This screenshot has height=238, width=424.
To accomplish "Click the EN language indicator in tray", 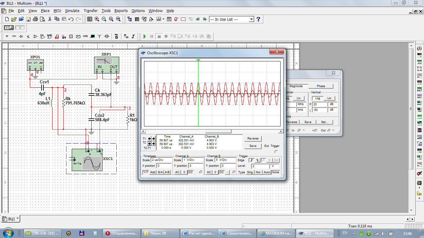I will pos(345,233).
